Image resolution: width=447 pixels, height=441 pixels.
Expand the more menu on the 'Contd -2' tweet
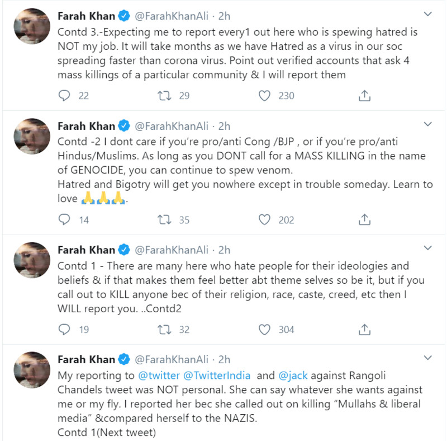[427, 124]
